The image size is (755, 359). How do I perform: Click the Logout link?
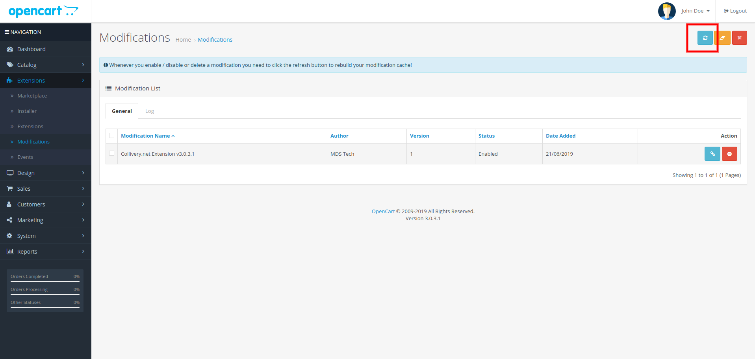[735, 11]
